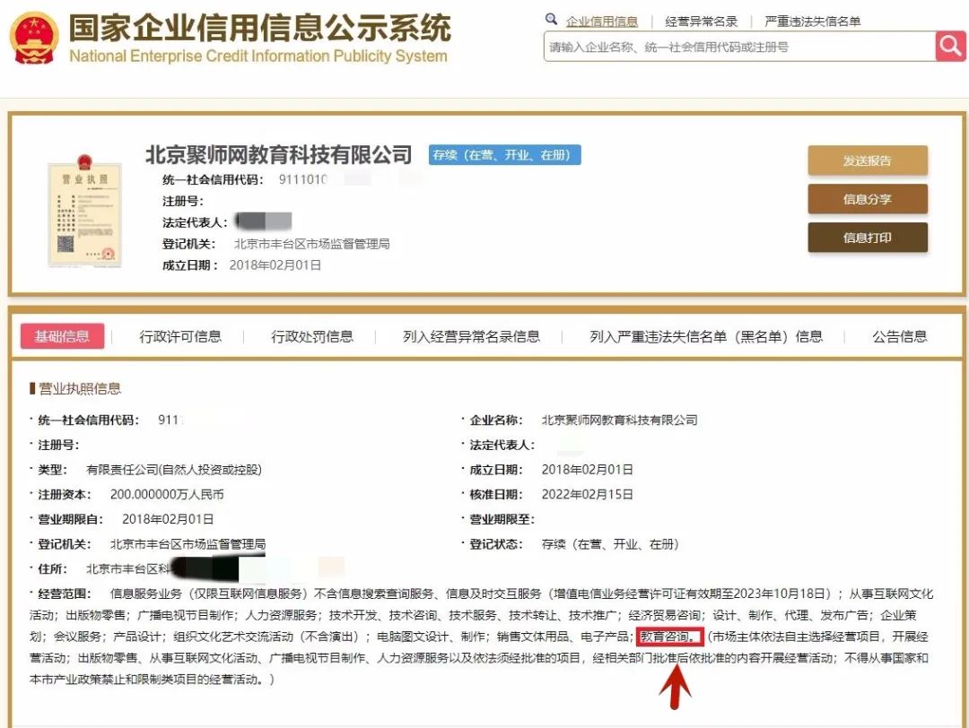Screen dimensions: 969x728
Task: Open the business license thumbnail image
Action: (84, 212)
